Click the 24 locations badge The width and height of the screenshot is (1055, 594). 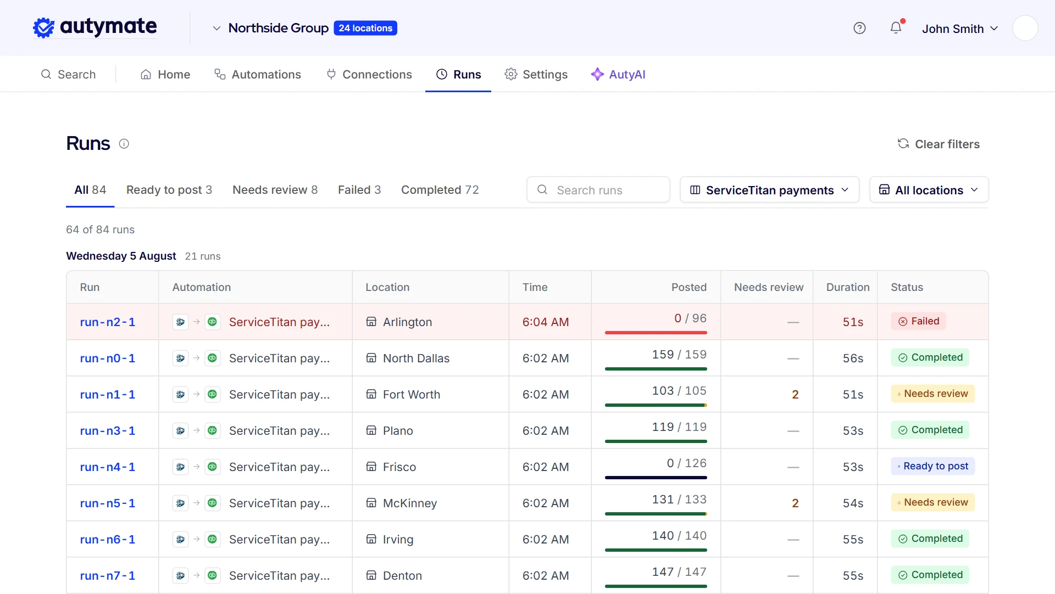point(365,28)
